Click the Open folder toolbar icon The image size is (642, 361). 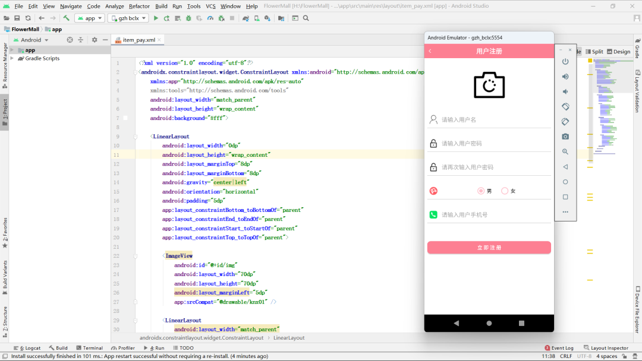(x=6, y=18)
